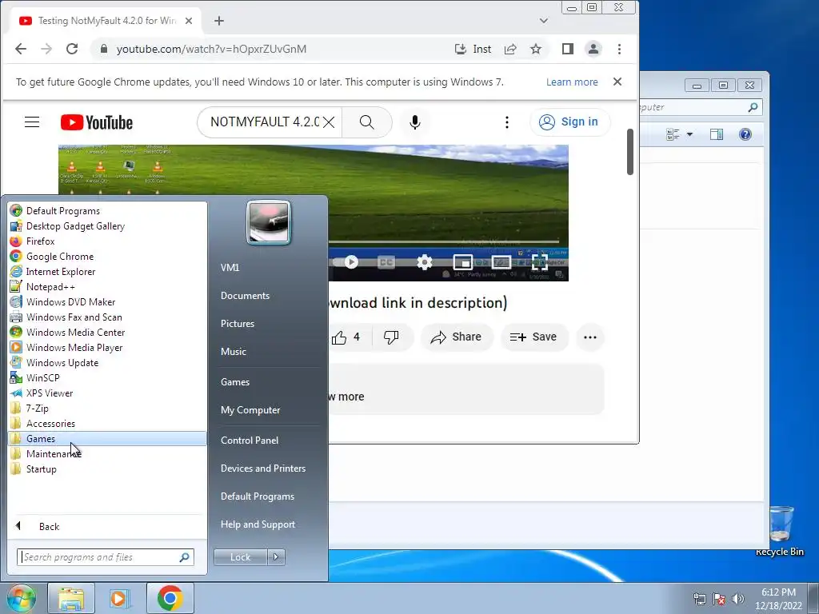
Task: Click the Search programs and files field
Action: pyautogui.click(x=106, y=557)
